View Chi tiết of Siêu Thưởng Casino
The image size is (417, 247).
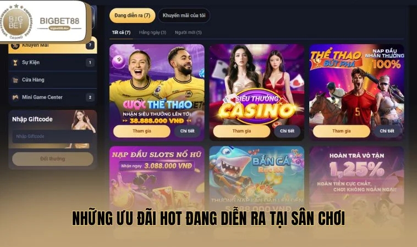click(287, 131)
